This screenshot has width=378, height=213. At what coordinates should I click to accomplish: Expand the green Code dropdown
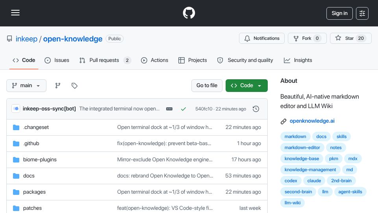tap(246, 86)
